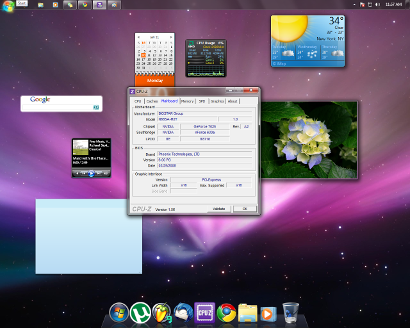This screenshot has width=410, height=328.
Task: Select the Mainboard tab
Action: (169, 101)
